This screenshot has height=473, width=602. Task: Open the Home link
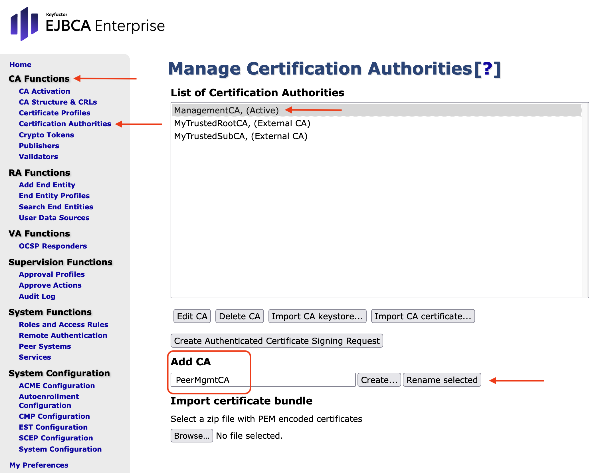[20, 65]
